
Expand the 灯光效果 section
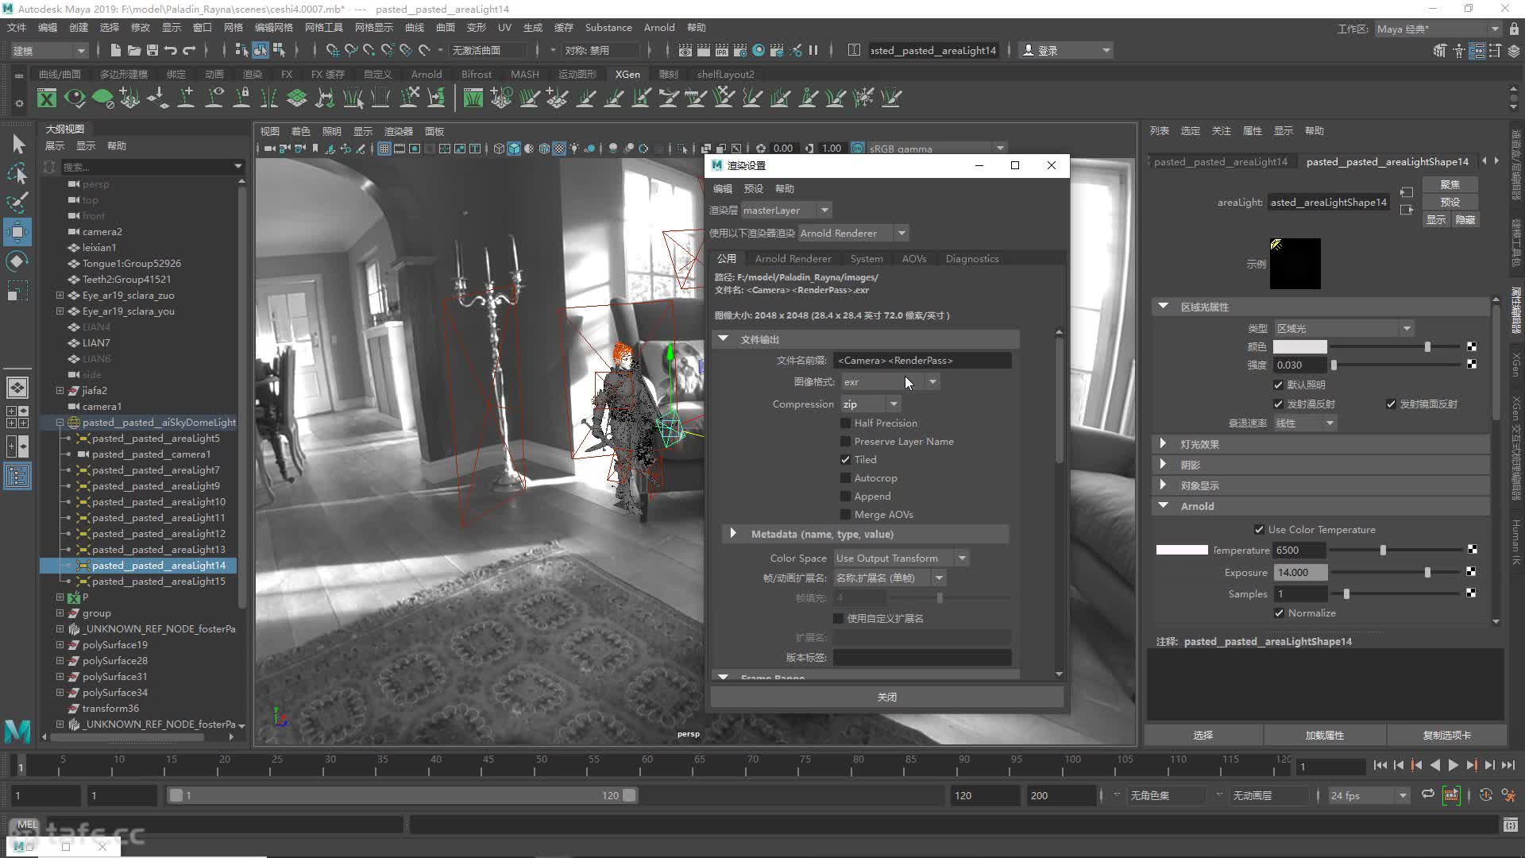tap(1163, 444)
